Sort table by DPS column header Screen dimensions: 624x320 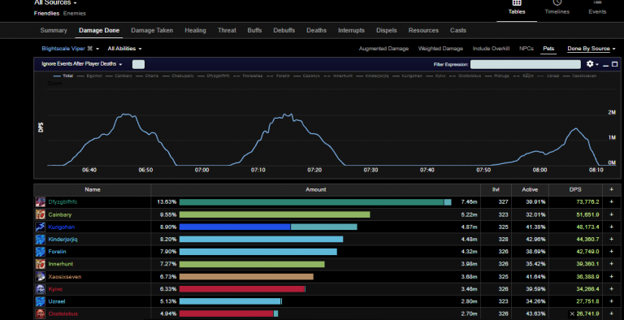click(575, 189)
